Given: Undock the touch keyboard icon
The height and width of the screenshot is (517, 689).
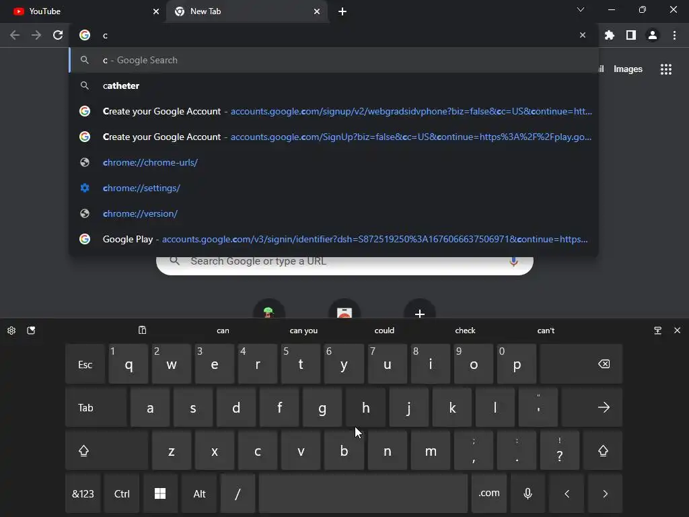Looking at the screenshot, I should pyautogui.click(x=658, y=331).
